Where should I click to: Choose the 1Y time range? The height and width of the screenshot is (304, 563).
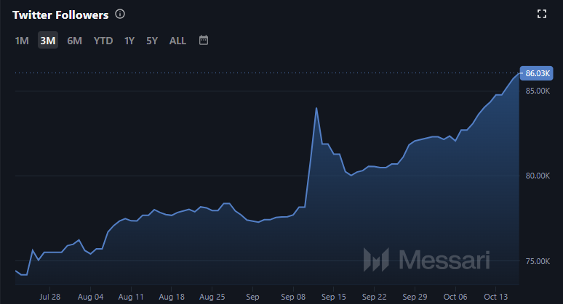129,41
